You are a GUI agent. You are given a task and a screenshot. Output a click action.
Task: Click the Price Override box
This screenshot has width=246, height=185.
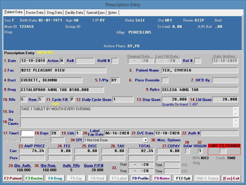tap(165, 80)
